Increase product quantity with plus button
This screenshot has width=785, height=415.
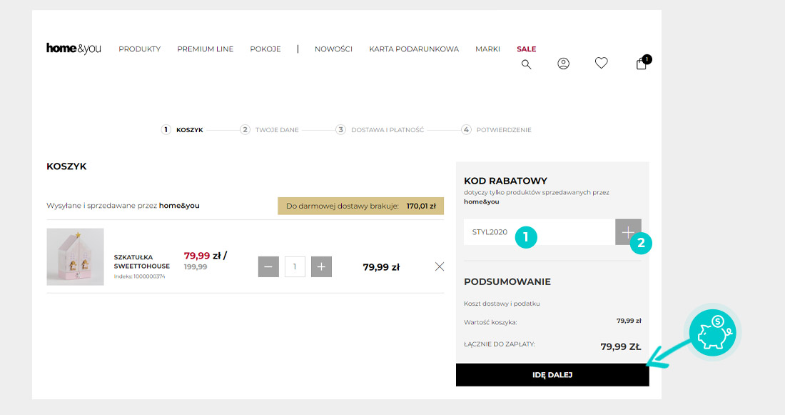click(321, 266)
